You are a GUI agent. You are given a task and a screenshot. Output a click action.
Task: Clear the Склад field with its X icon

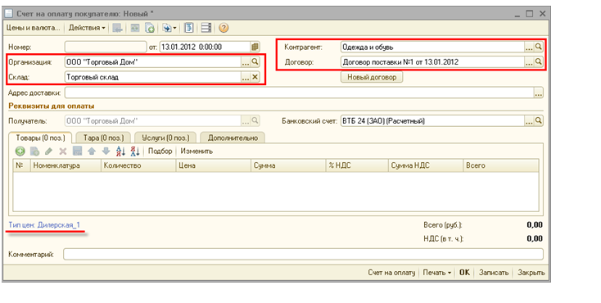[255, 77]
